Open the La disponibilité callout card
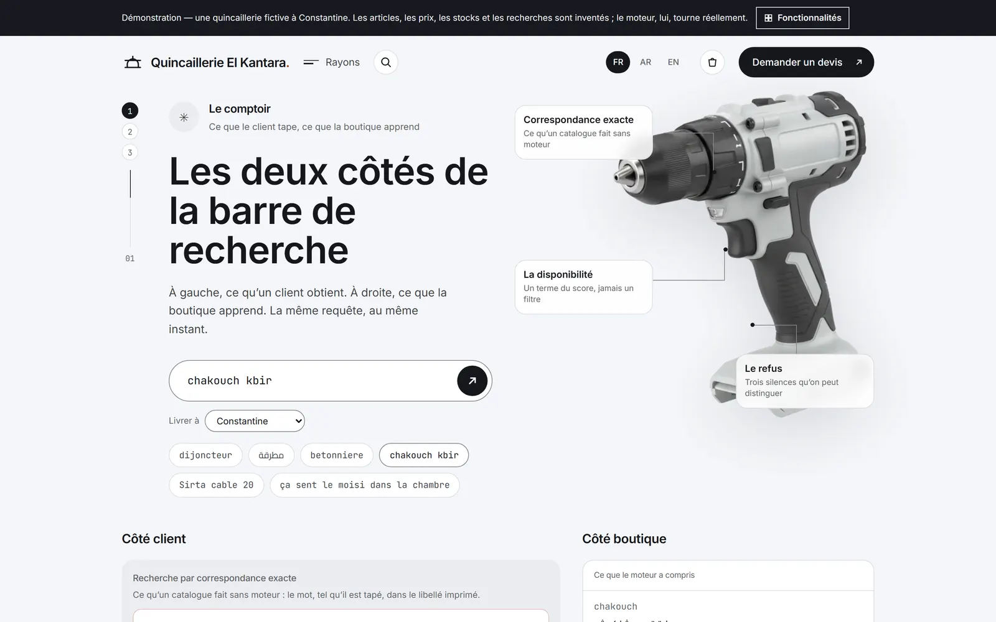This screenshot has width=996, height=622. 584,287
